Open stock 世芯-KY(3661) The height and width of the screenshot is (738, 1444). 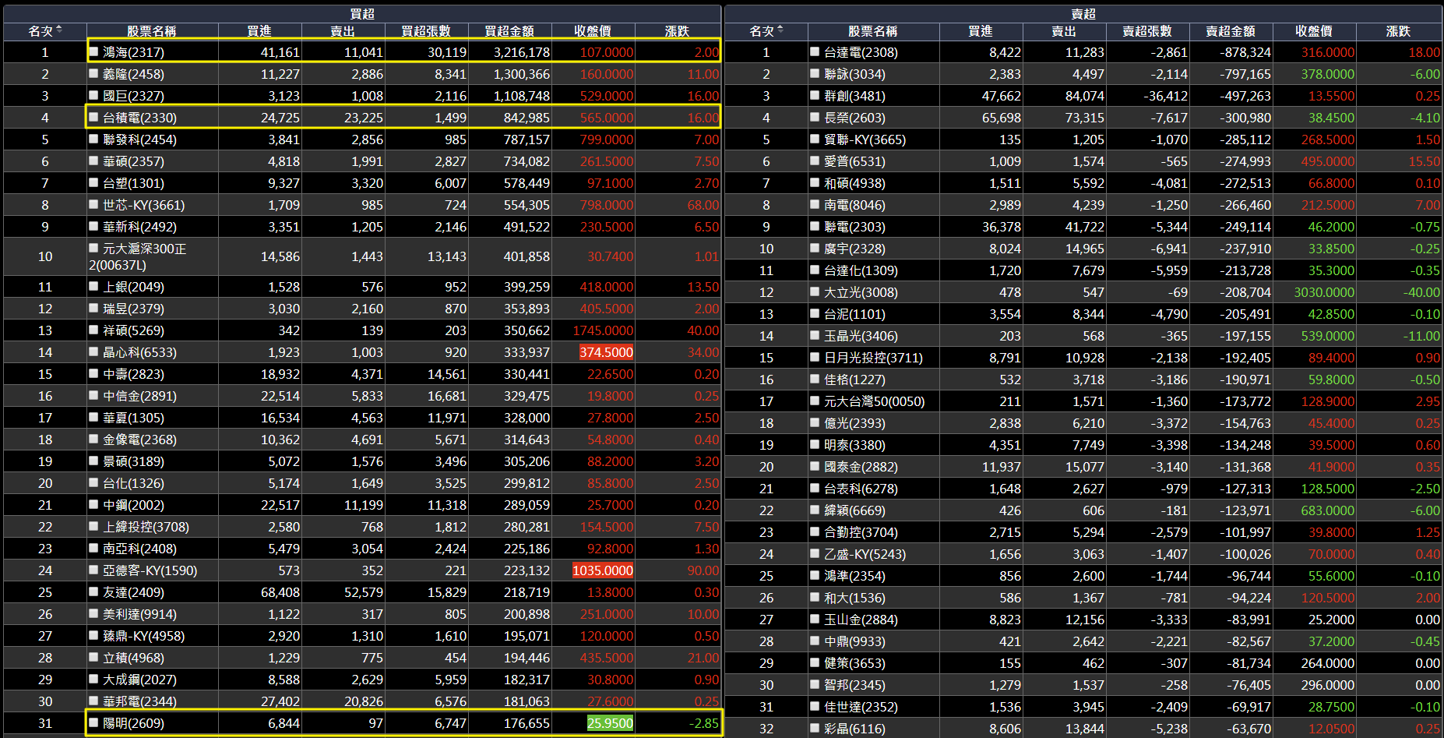(143, 205)
